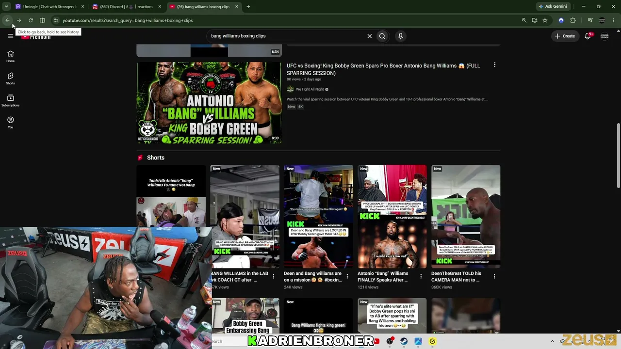Click the yellow checkmark taskbar icon
The image size is (621, 349).
pyautogui.click(x=432, y=341)
